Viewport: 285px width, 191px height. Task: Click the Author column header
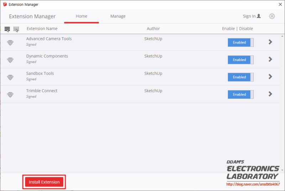pyautogui.click(x=153, y=29)
